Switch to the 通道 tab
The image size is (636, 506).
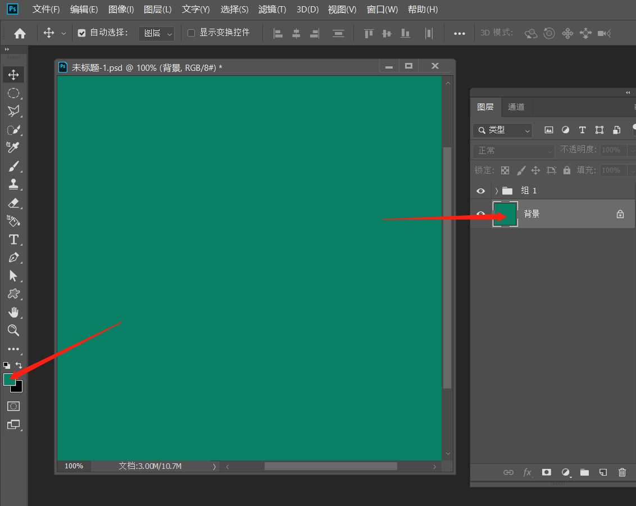[x=516, y=107]
